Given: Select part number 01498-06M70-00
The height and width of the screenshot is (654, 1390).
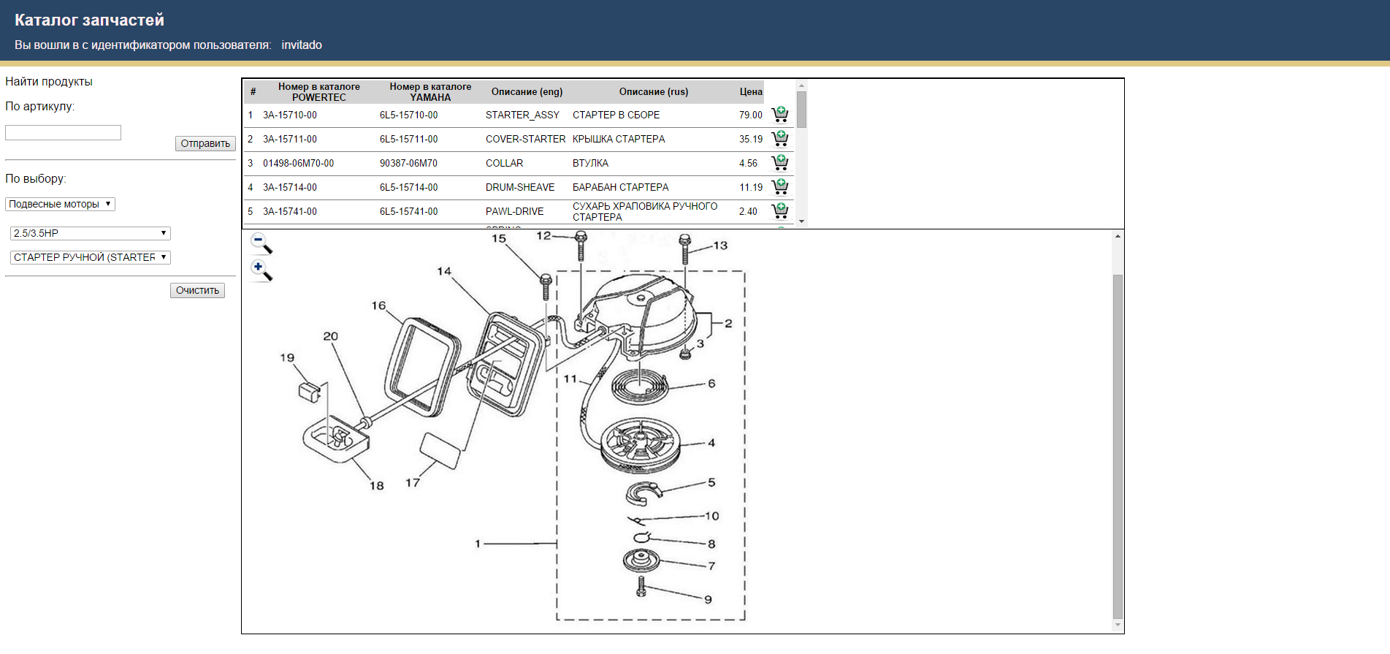Looking at the screenshot, I should (x=298, y=163).
